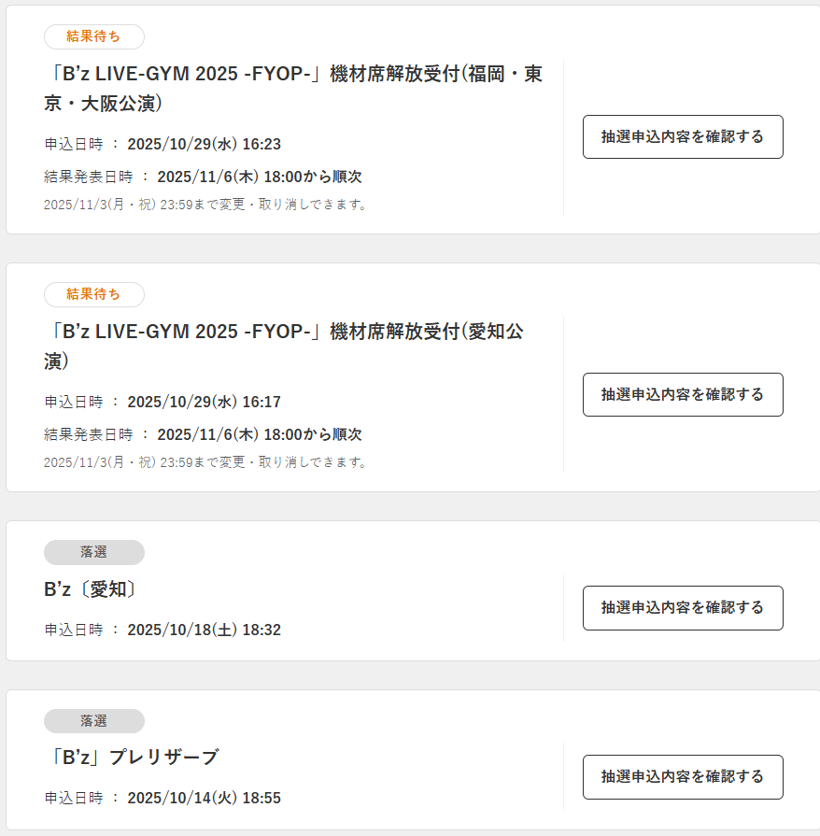Open 抽選申込内容を確認する for 「B'z」プレリザーブ
The image size is (820, 836).
pyautogui.click(x=683, y=776)
